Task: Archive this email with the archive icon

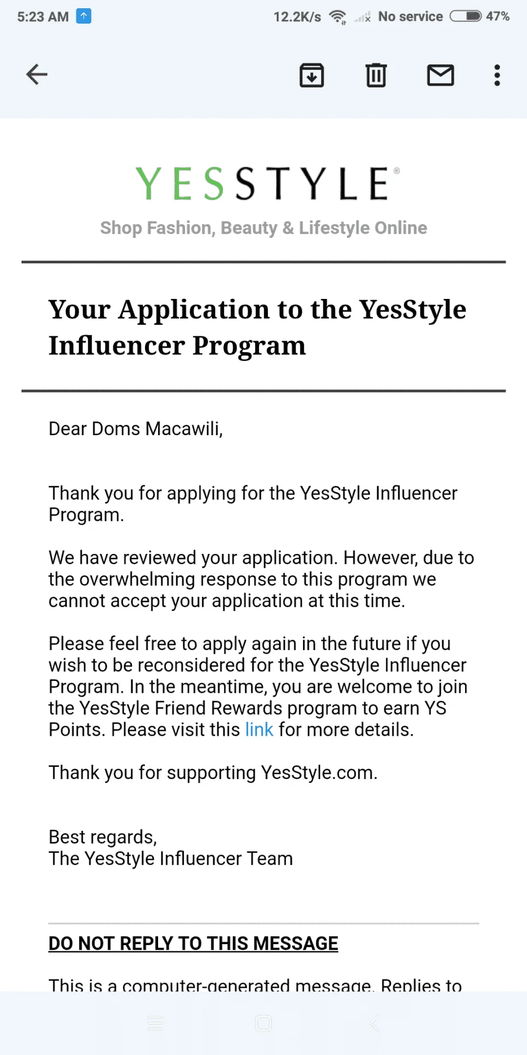Action: (x=312, y=75)
